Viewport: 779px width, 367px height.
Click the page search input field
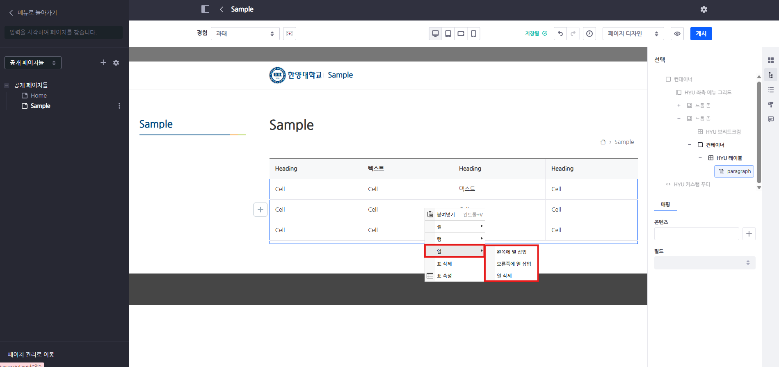[x=64, y=32]
